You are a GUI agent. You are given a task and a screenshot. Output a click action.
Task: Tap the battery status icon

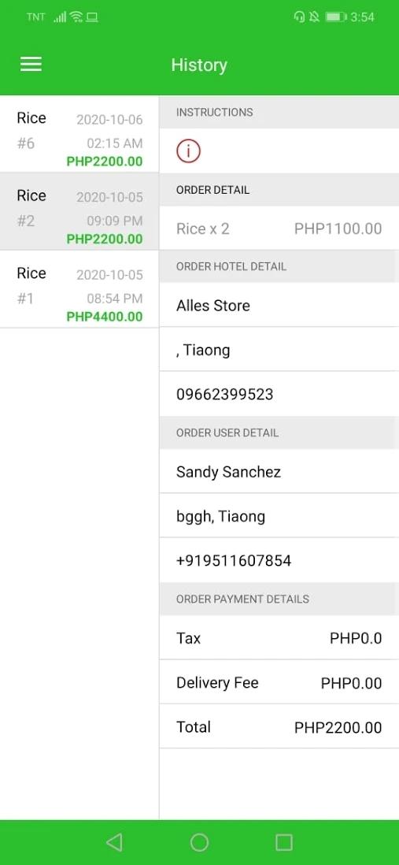pos(335,17)
